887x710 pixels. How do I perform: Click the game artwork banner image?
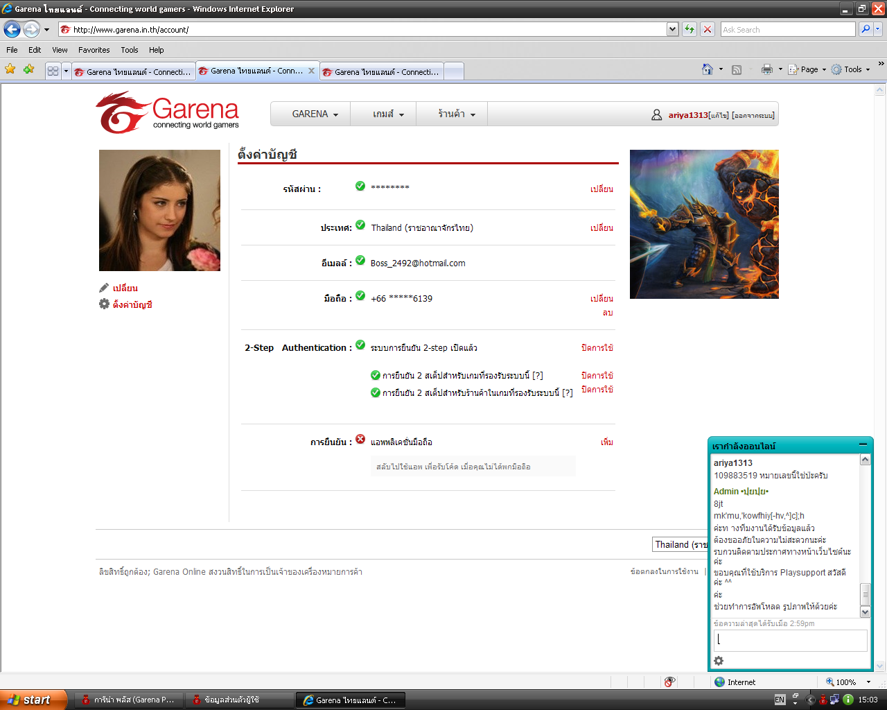(x=704, y=224)
